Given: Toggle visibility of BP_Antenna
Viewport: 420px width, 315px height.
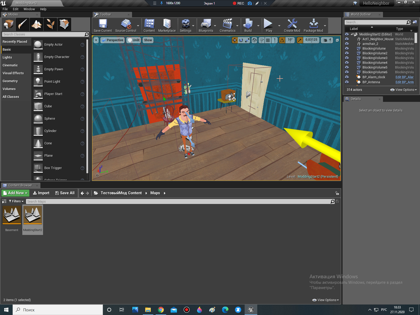Looking at the screenshot, I should (x=347, y=82).
